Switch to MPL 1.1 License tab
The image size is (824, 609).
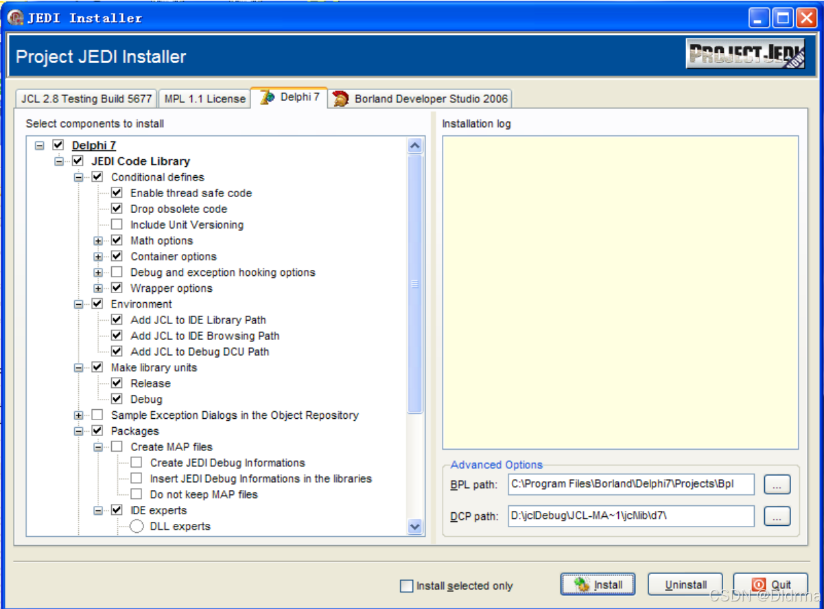pos(204,99)
